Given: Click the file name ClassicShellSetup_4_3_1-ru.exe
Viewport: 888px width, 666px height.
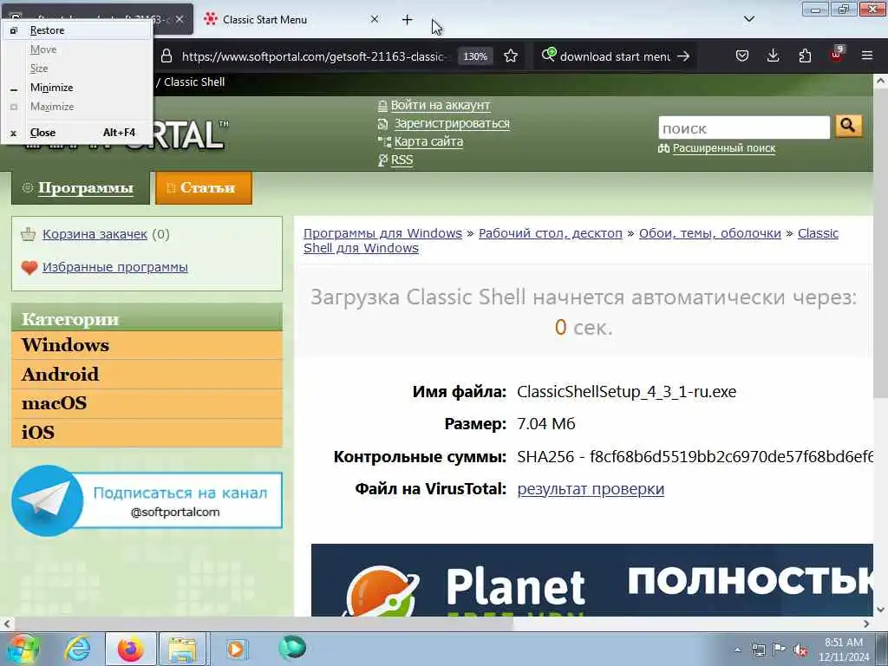Looking at the screenshot, I should [626, 392].
